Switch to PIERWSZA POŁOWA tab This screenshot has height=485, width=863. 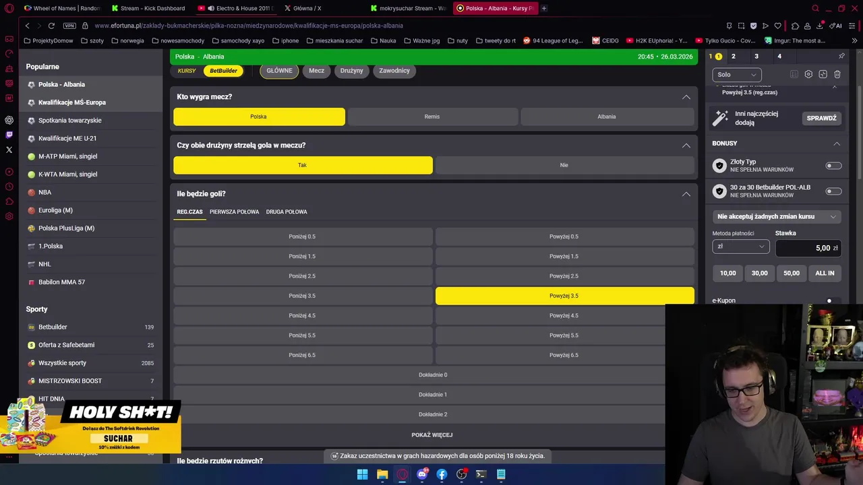point(234,212)
